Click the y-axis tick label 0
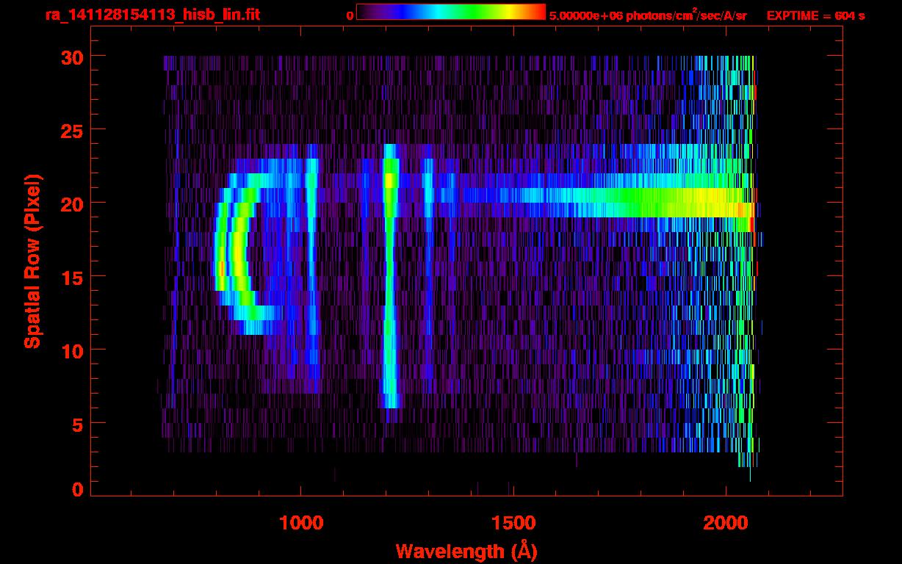The width and height of the screenshot is (902, 564). click(x=77, y=489)
